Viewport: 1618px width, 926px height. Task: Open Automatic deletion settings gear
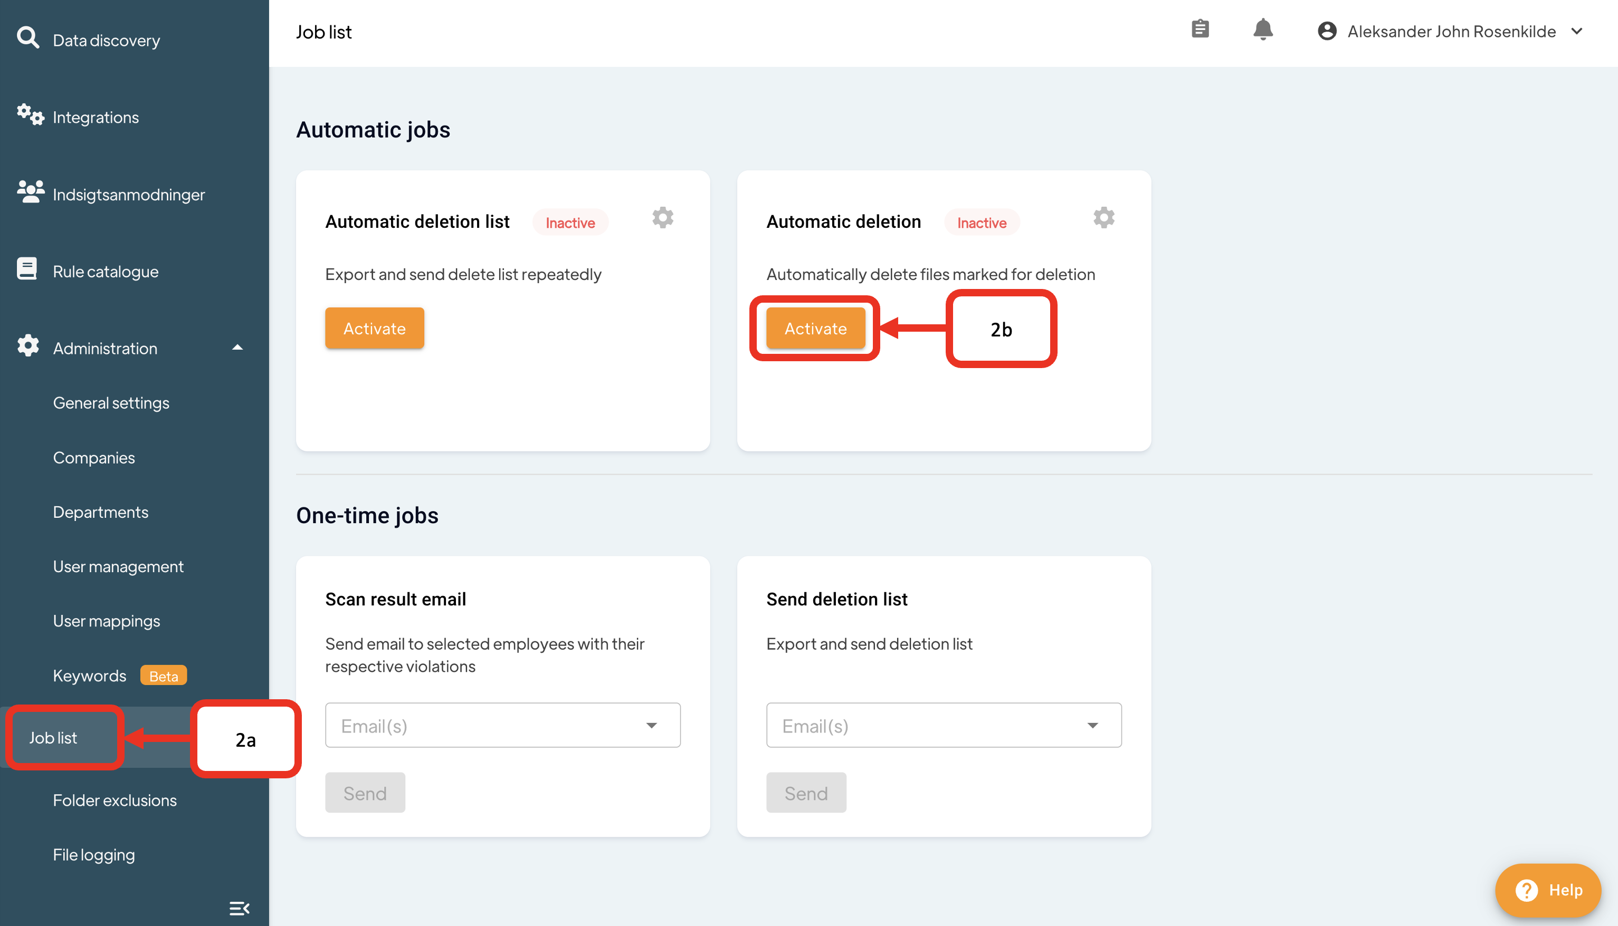coord(1104,218)
